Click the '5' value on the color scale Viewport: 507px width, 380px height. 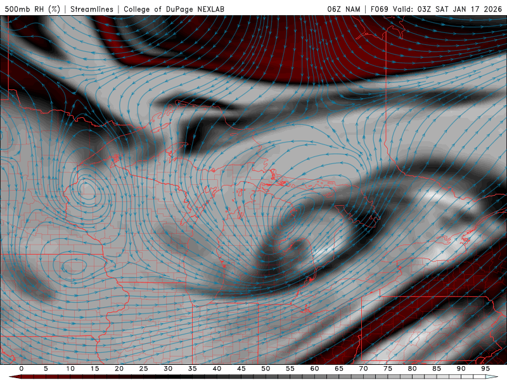[46, 369]
